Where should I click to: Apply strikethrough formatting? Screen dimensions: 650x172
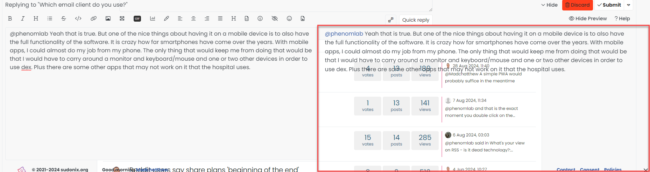tap(64, 18)
